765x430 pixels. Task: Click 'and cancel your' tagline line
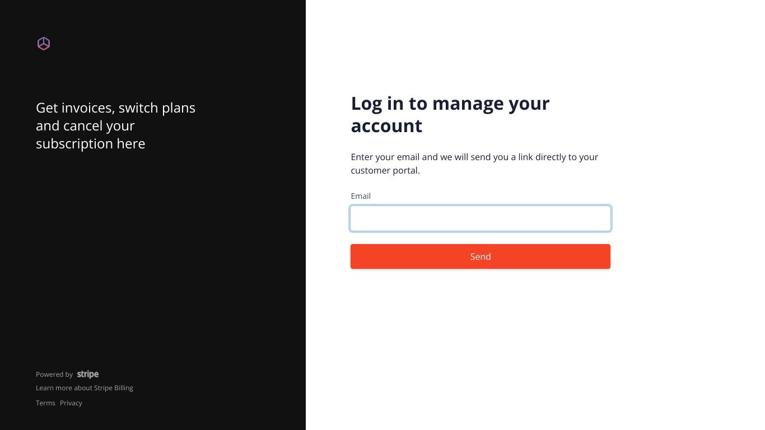click(85, 126)
